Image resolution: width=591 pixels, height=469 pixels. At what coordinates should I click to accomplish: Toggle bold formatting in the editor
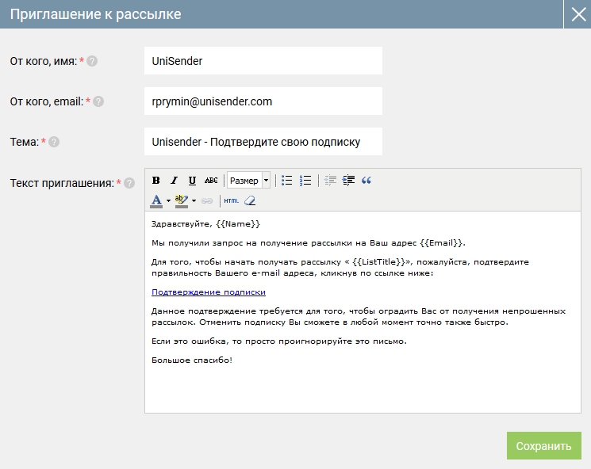pos(156,181)
